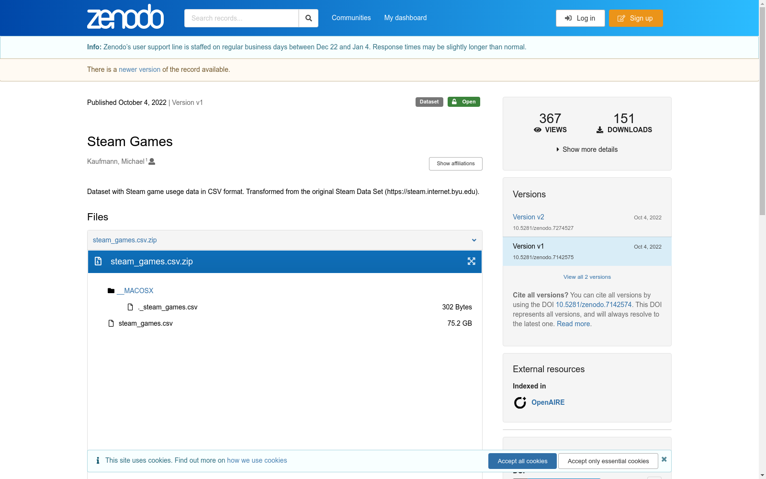Open the __MACOSX folder link
The image size is (766, 479).
pos(135,291)
